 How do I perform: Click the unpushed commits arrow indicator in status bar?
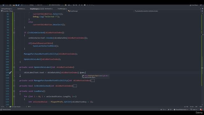[x=163, y=110]
